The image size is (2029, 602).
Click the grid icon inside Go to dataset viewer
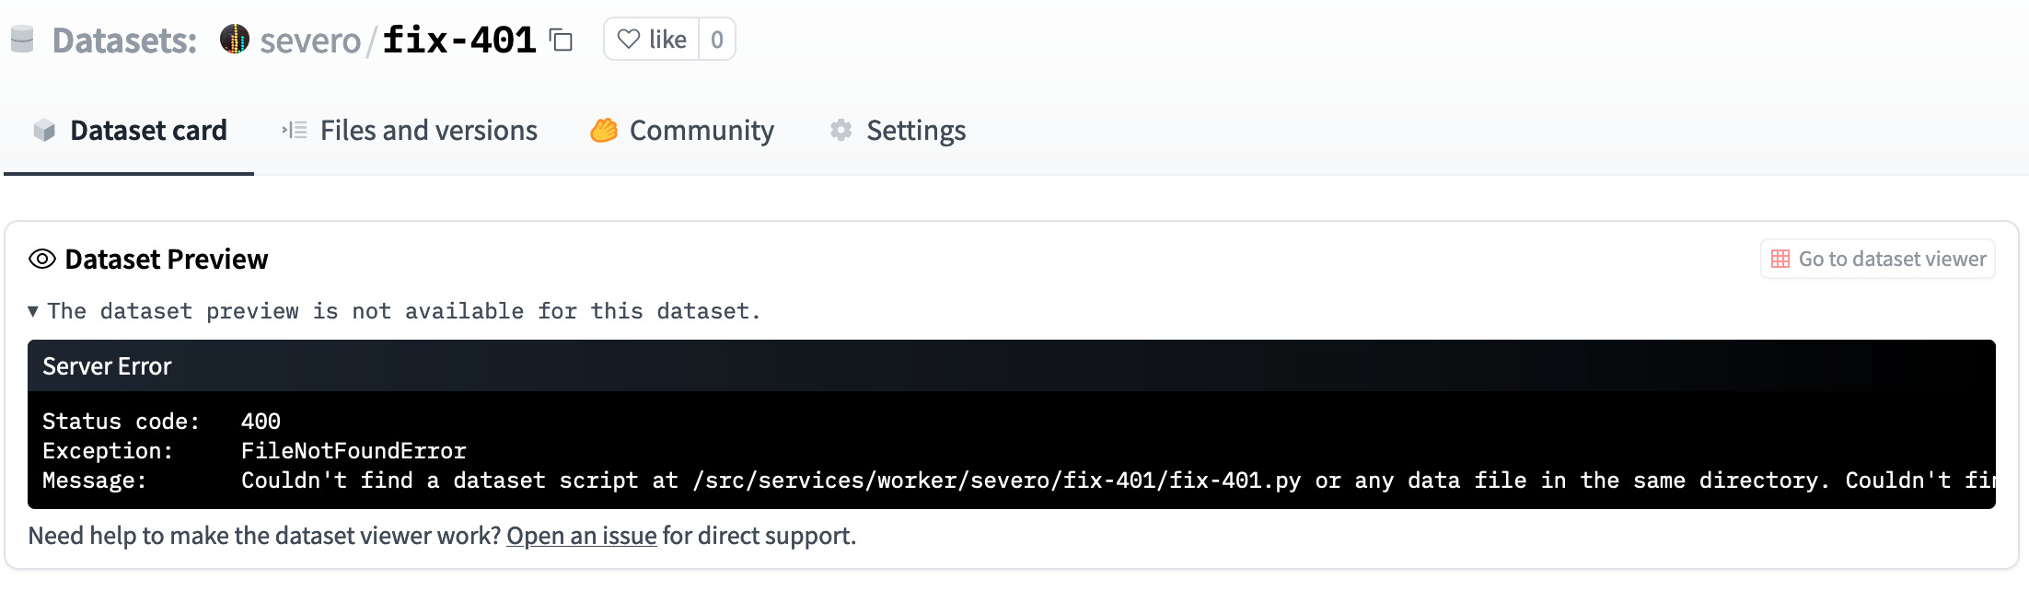coord(1780,259)
